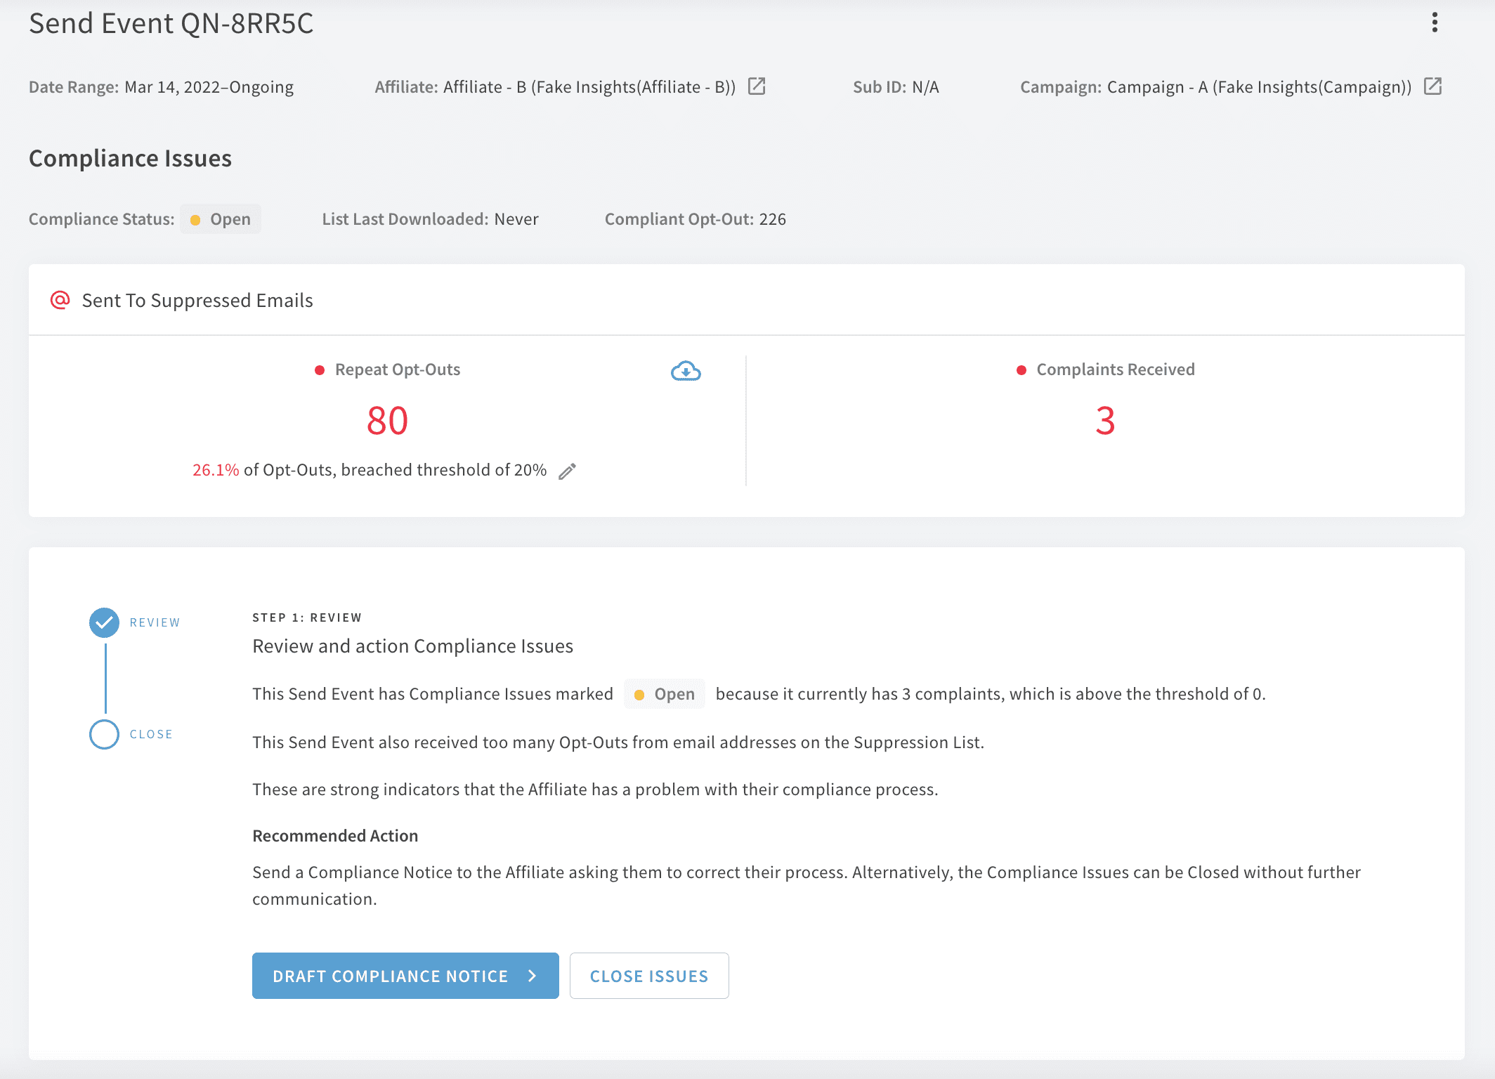Click the CLOSE step label
This screenshot has width=1495, height=1079.
[x=151, y=734]
